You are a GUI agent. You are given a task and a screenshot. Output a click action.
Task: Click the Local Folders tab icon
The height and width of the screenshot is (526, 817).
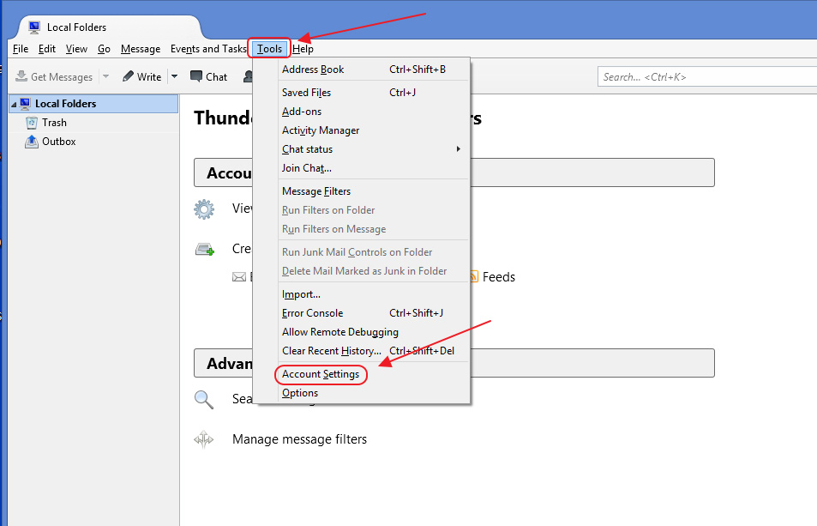point(34,27)
